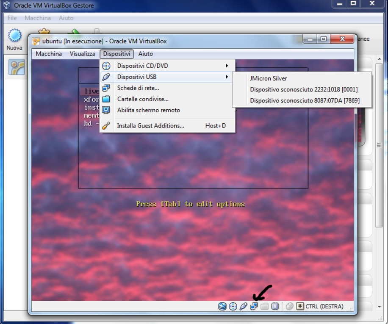Click the folder icon beside Cartelle condivise

106,99
